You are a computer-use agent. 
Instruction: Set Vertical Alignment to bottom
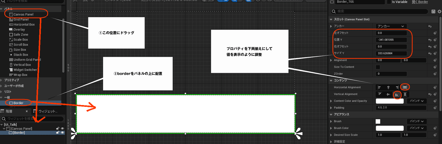[x=397, y=94]
